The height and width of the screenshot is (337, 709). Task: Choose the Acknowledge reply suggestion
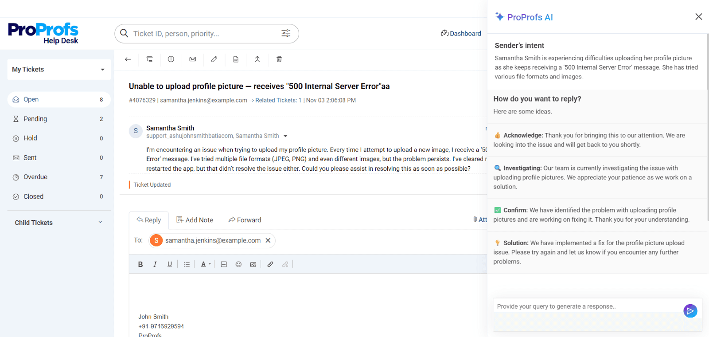click(x=596, y=140)
